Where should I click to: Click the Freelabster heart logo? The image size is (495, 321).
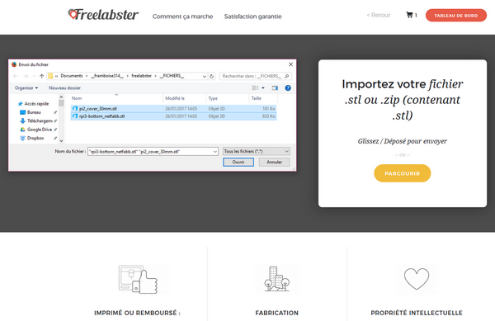pos(73,14)
